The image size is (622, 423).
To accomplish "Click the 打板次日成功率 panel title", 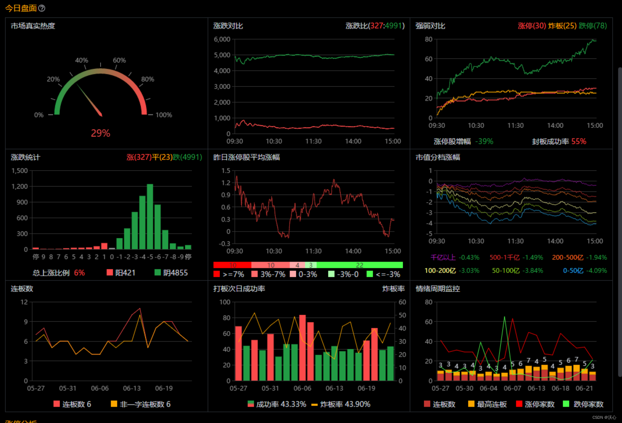I will click(x=239, y=289).
